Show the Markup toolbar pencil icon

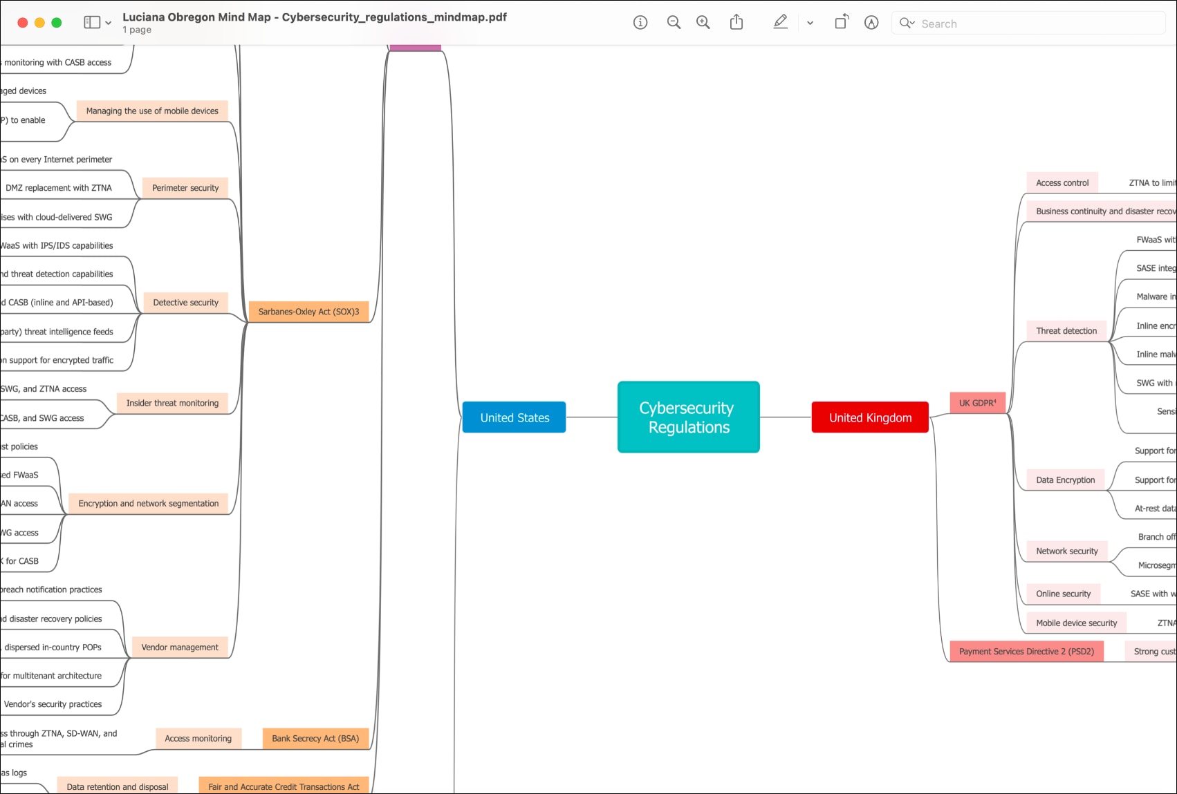pos(780,22)
